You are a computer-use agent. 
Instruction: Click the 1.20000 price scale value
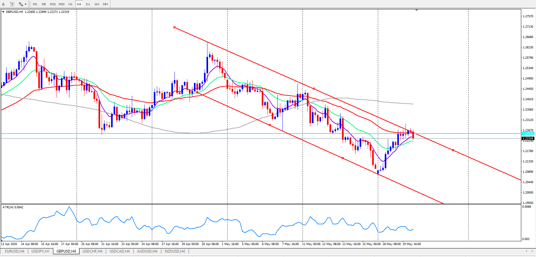[528, 193]
